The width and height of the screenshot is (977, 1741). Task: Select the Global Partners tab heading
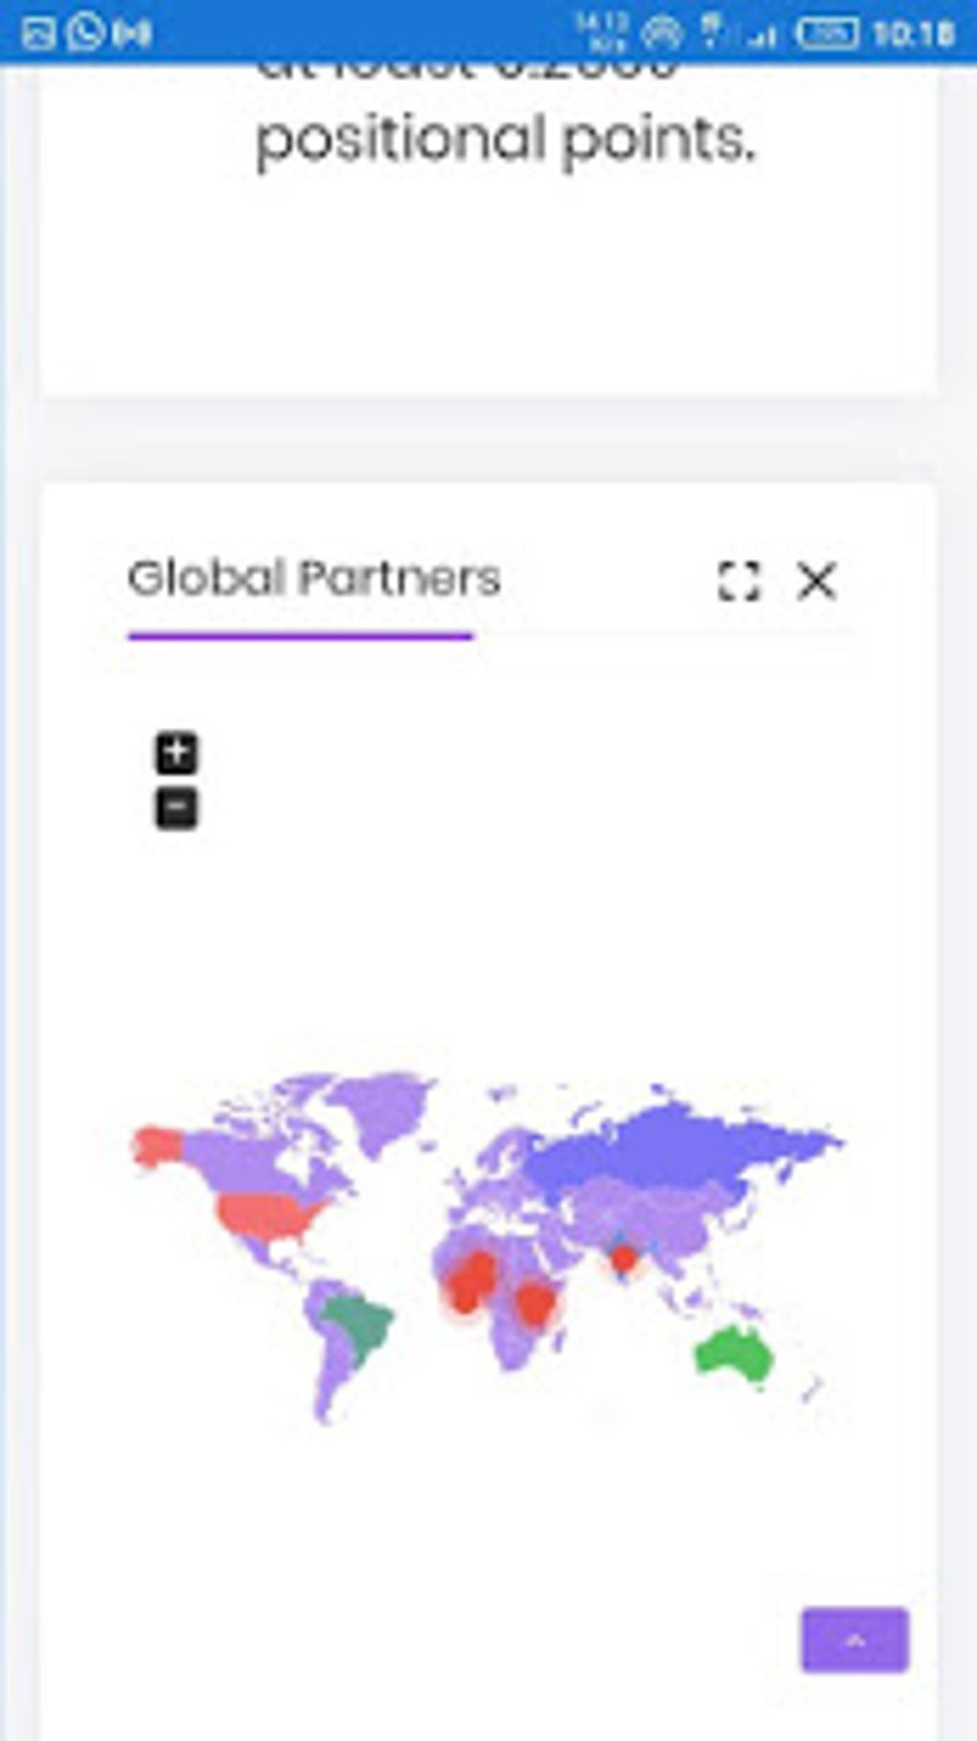coord(314,579)
